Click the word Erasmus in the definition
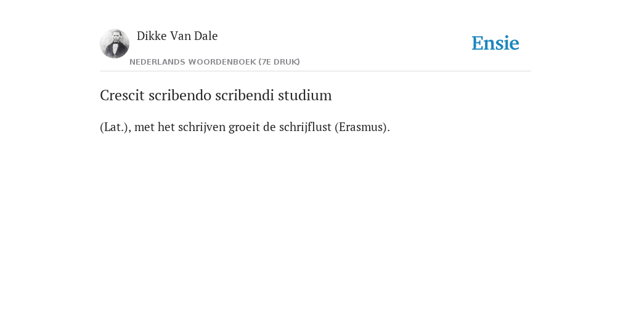Viewport: 631px width, 315px height. 361,127
